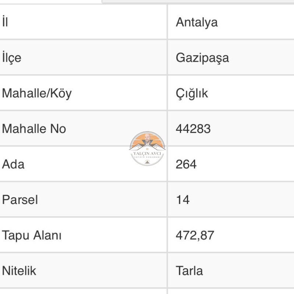Click the column divider beside Gazipaşa
This screenshot has height=294, width=294.
[x=167, y=57]
